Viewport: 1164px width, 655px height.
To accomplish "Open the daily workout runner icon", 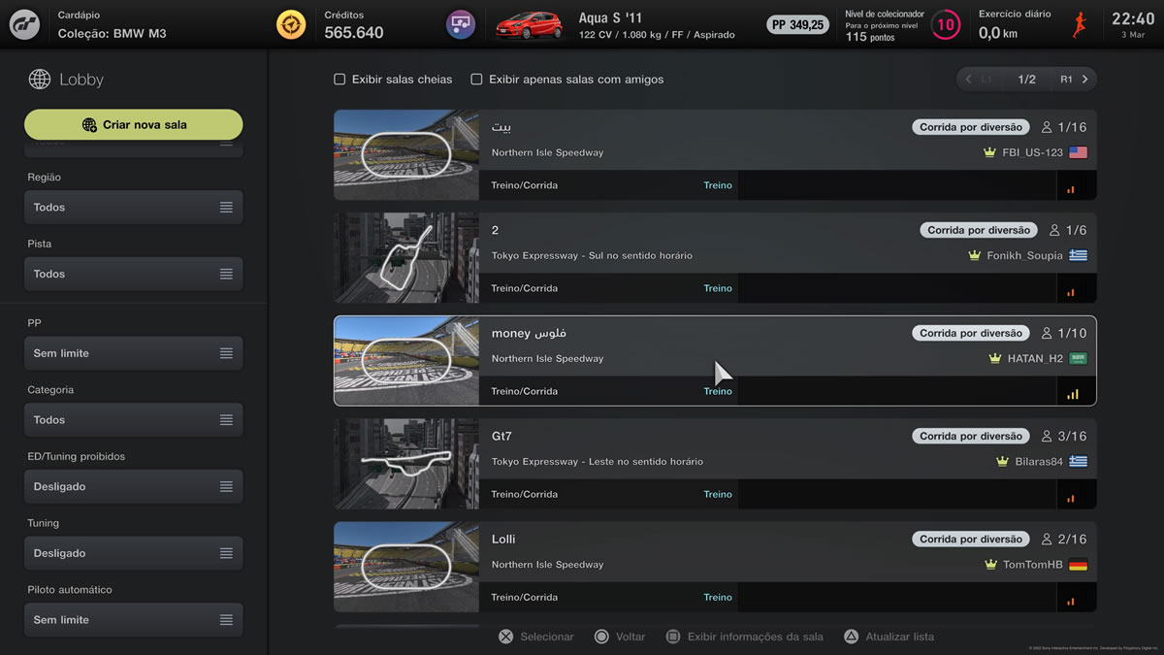I will (1080, 24).
